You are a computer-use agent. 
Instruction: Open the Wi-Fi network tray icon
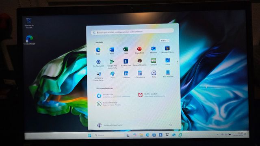(222, 135)
